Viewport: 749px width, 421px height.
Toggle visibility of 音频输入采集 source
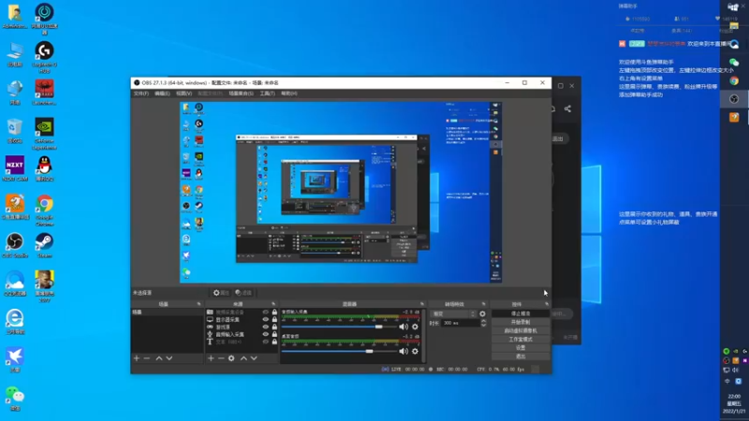coord(266,334)
